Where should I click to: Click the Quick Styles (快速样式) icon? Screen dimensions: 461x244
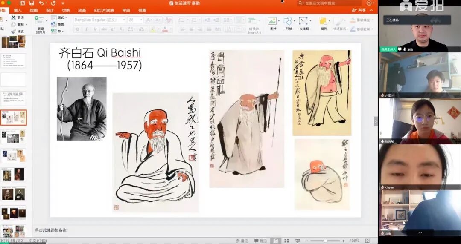pyautogui.click(x=339, y=21)
